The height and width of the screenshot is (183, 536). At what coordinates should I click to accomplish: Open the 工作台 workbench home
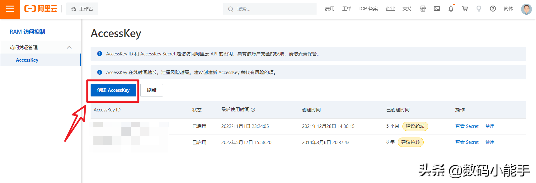(82, 9)
